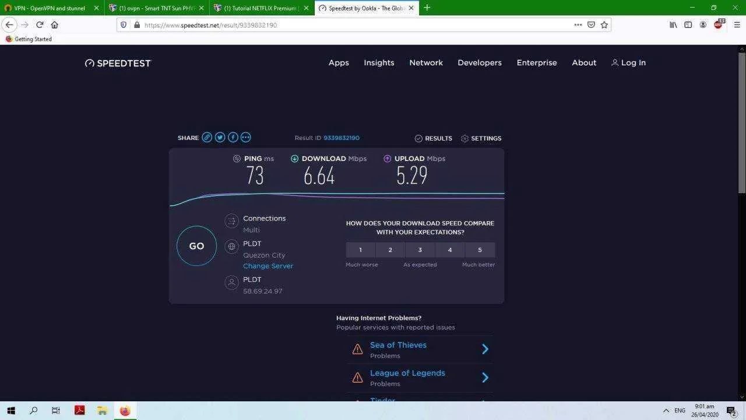Click the address bar URL field

[x=356, y=25]
